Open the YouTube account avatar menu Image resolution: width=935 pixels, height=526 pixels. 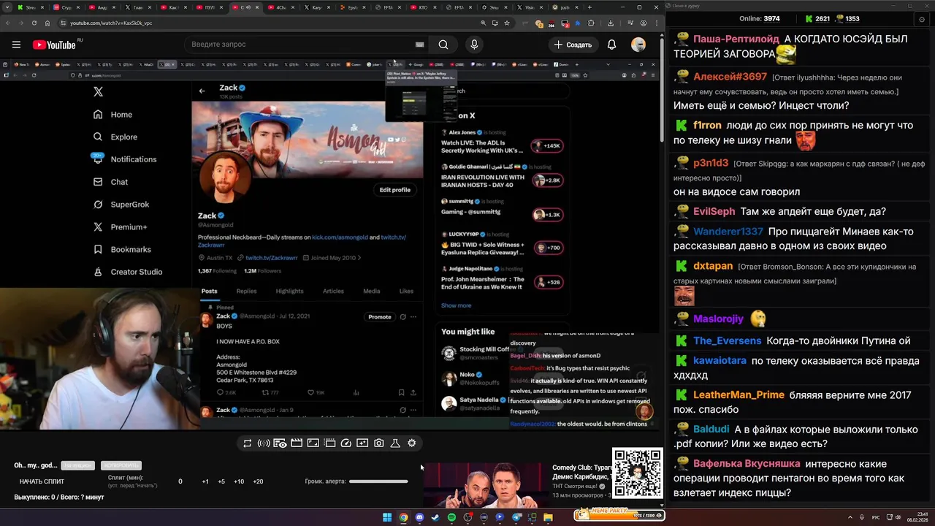[x=638, y=45]
